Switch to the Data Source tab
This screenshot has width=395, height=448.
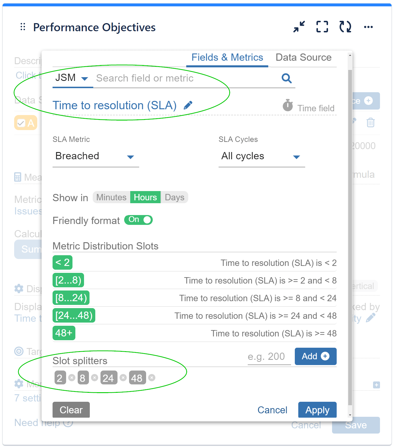303,57
